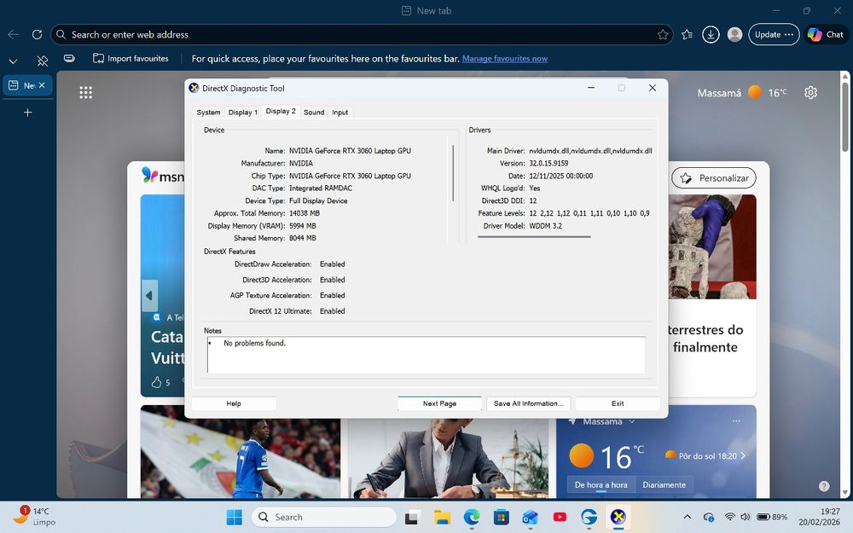Open YouTube from the taskbar
This screenshot has height=533, width=853.
[560, 518]
